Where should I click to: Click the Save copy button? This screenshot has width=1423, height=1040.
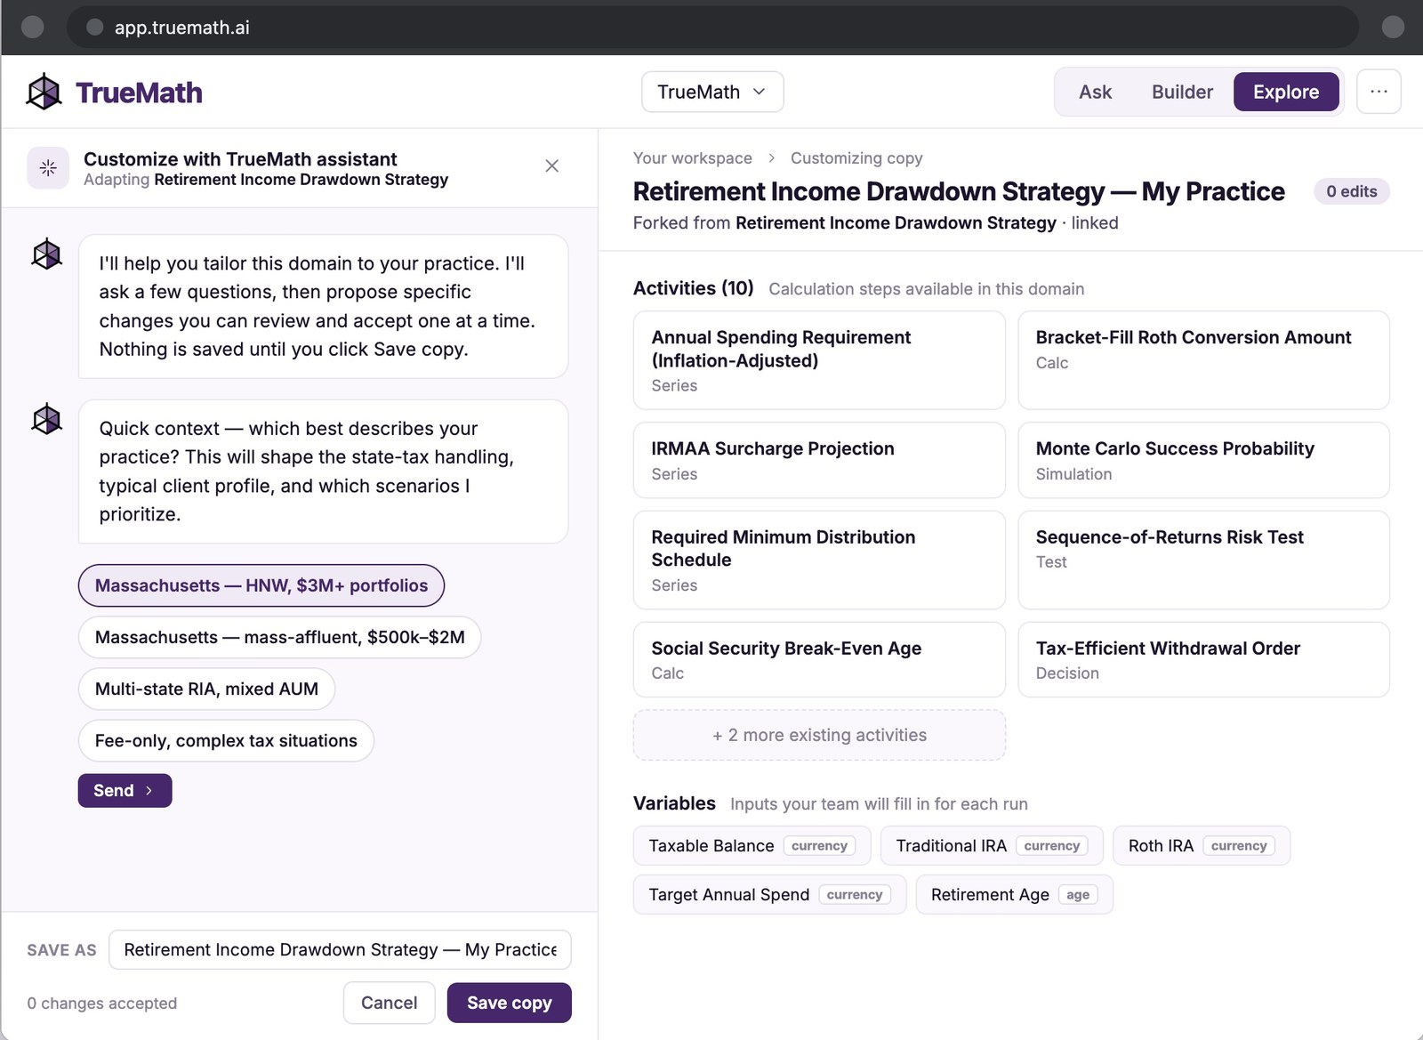pyautogui.click(x=509, y=1003)
